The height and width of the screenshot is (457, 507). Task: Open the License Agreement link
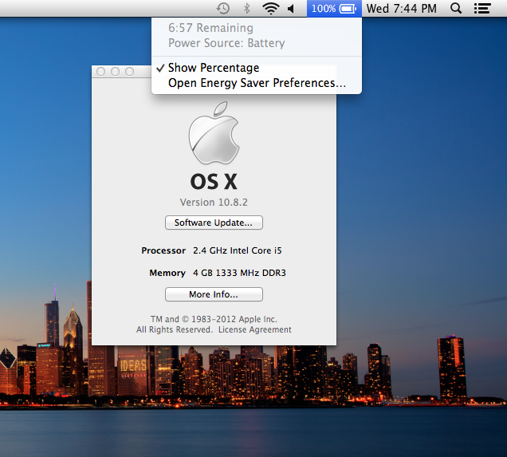255,329
